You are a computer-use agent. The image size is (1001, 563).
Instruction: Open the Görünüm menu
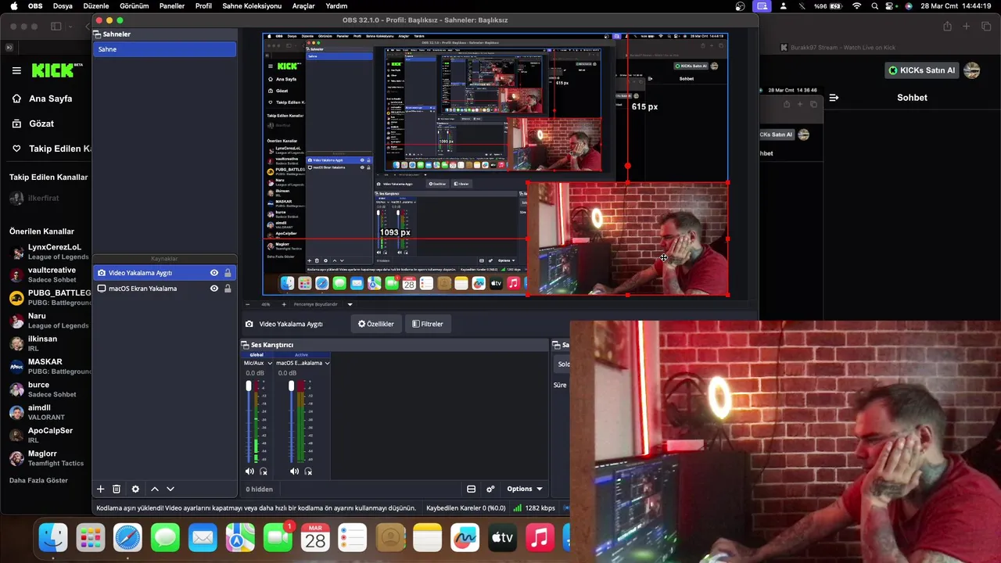point(134,6)
